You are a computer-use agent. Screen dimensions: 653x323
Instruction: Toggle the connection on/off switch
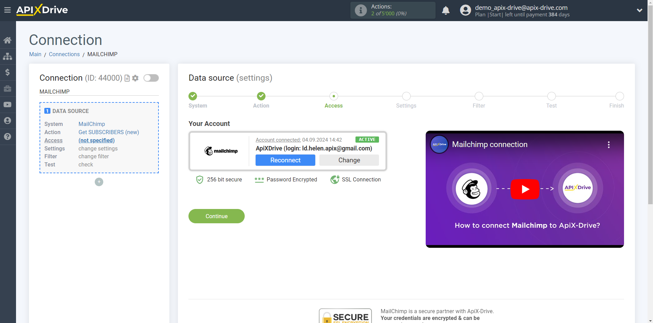point(151,78)
